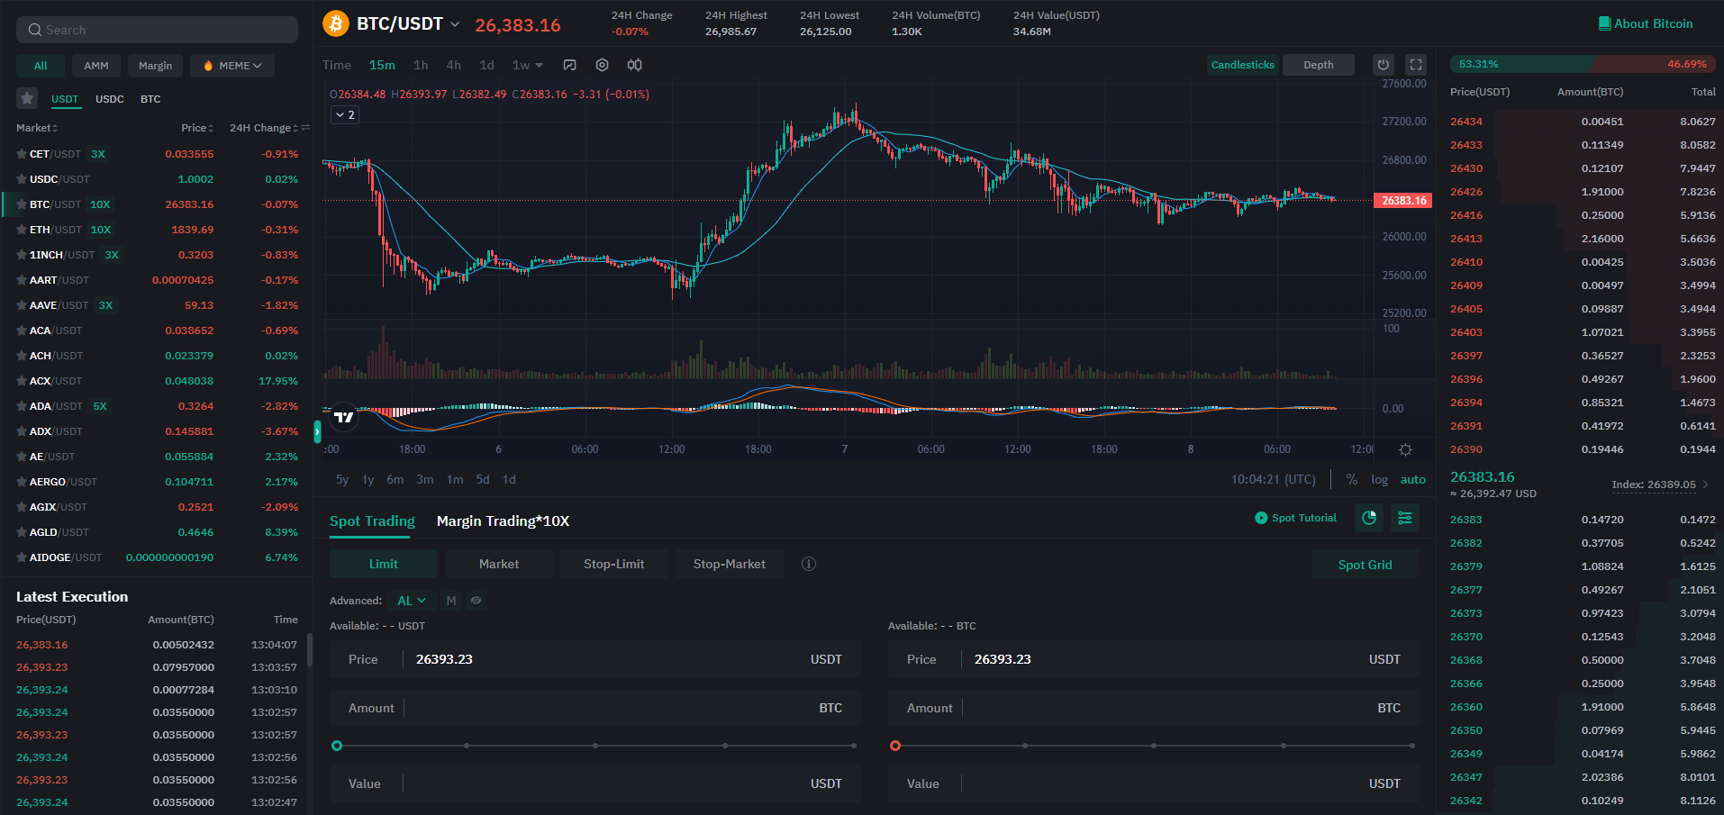Click the buy amount slider handle
This screenshot has width=1724, height=815.
pos(337,746)
